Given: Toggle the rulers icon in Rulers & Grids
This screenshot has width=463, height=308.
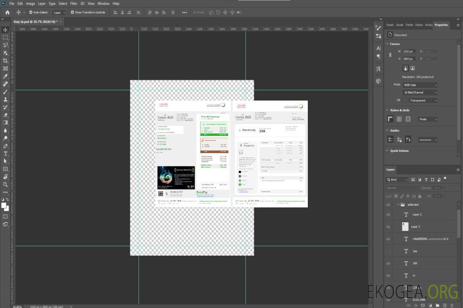Looking at the screenshot, I should coord(390,119).
